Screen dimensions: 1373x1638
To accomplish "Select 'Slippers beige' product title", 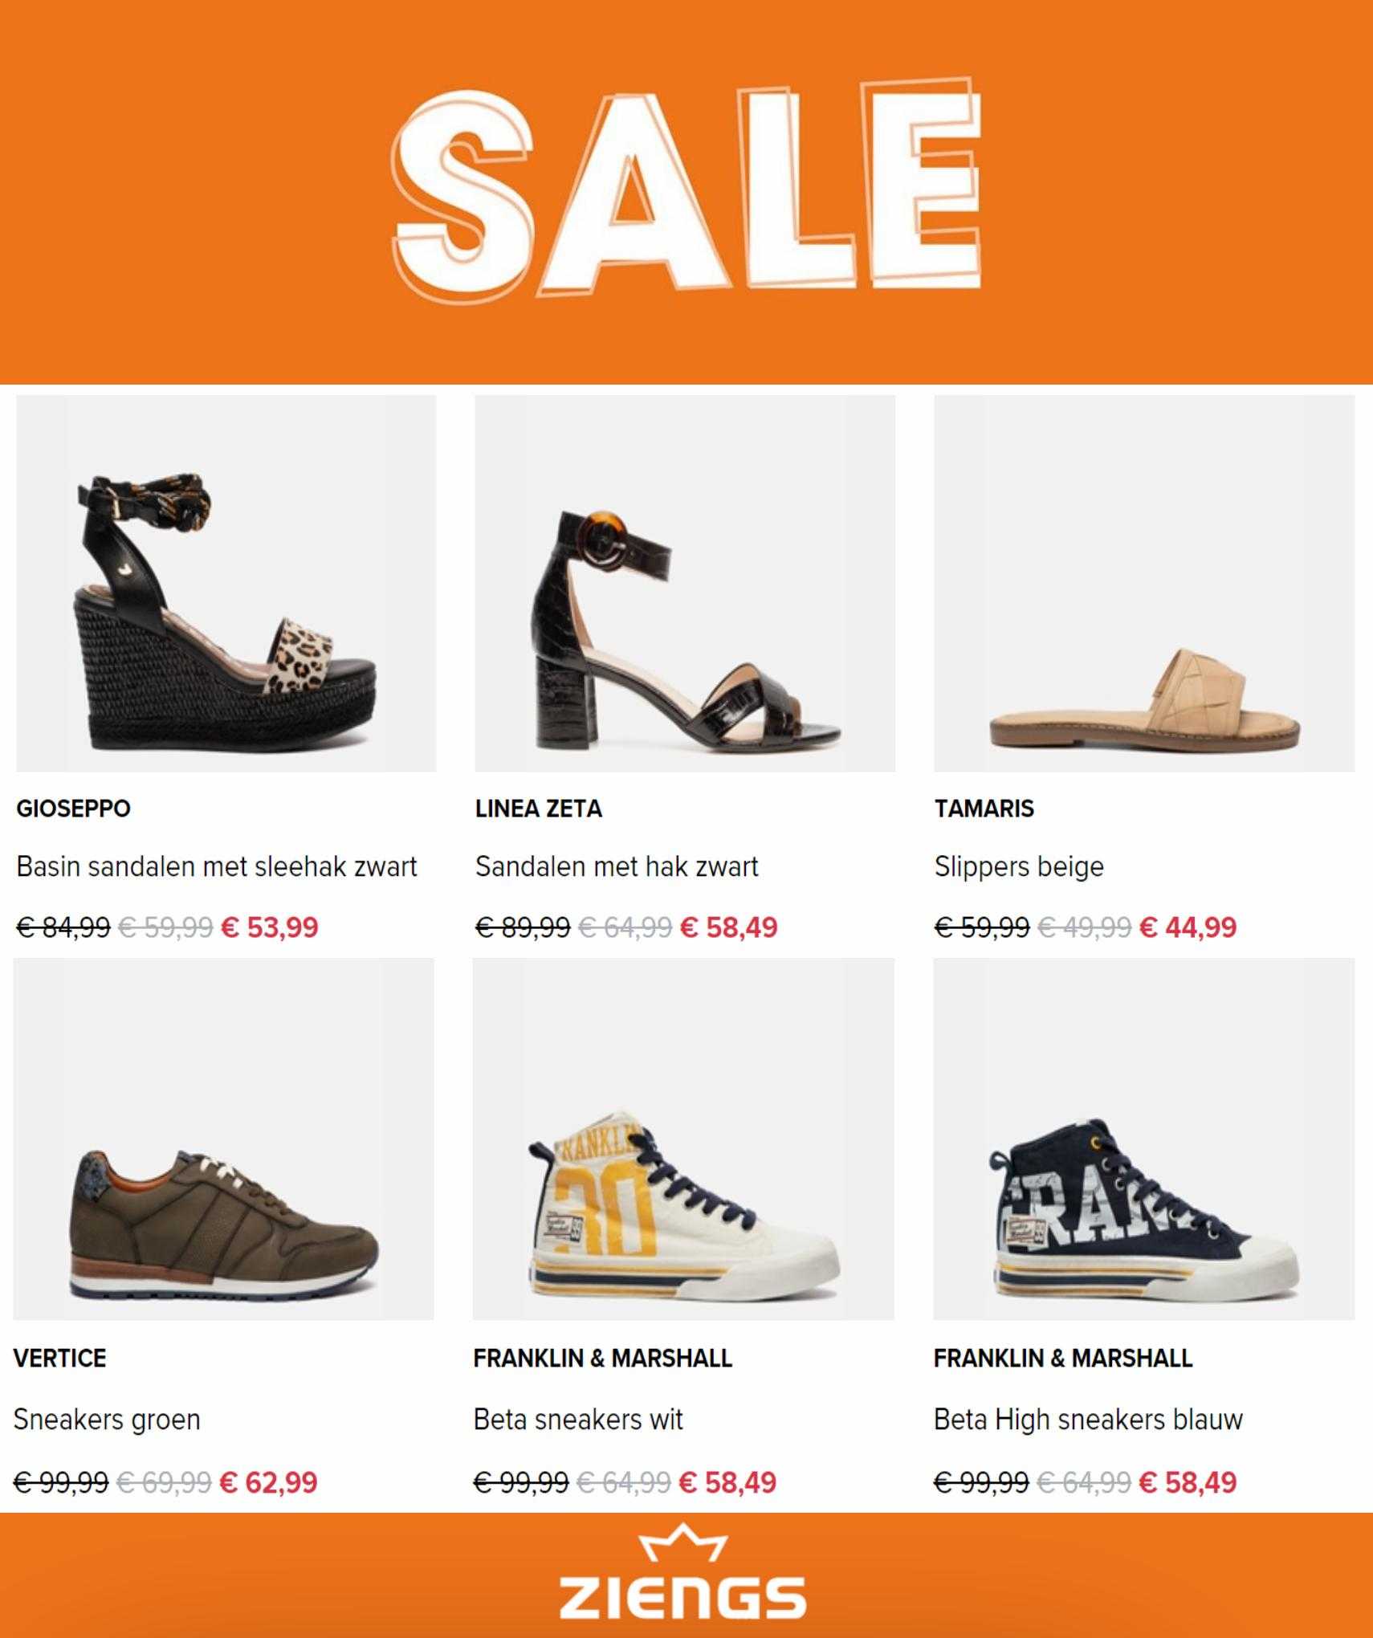I will (x=1019, y=867).
